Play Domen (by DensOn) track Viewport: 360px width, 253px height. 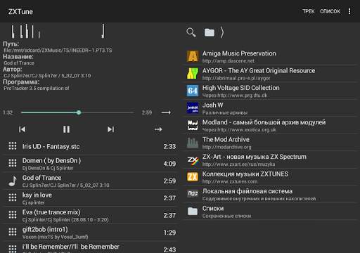(x=90, y=164)
